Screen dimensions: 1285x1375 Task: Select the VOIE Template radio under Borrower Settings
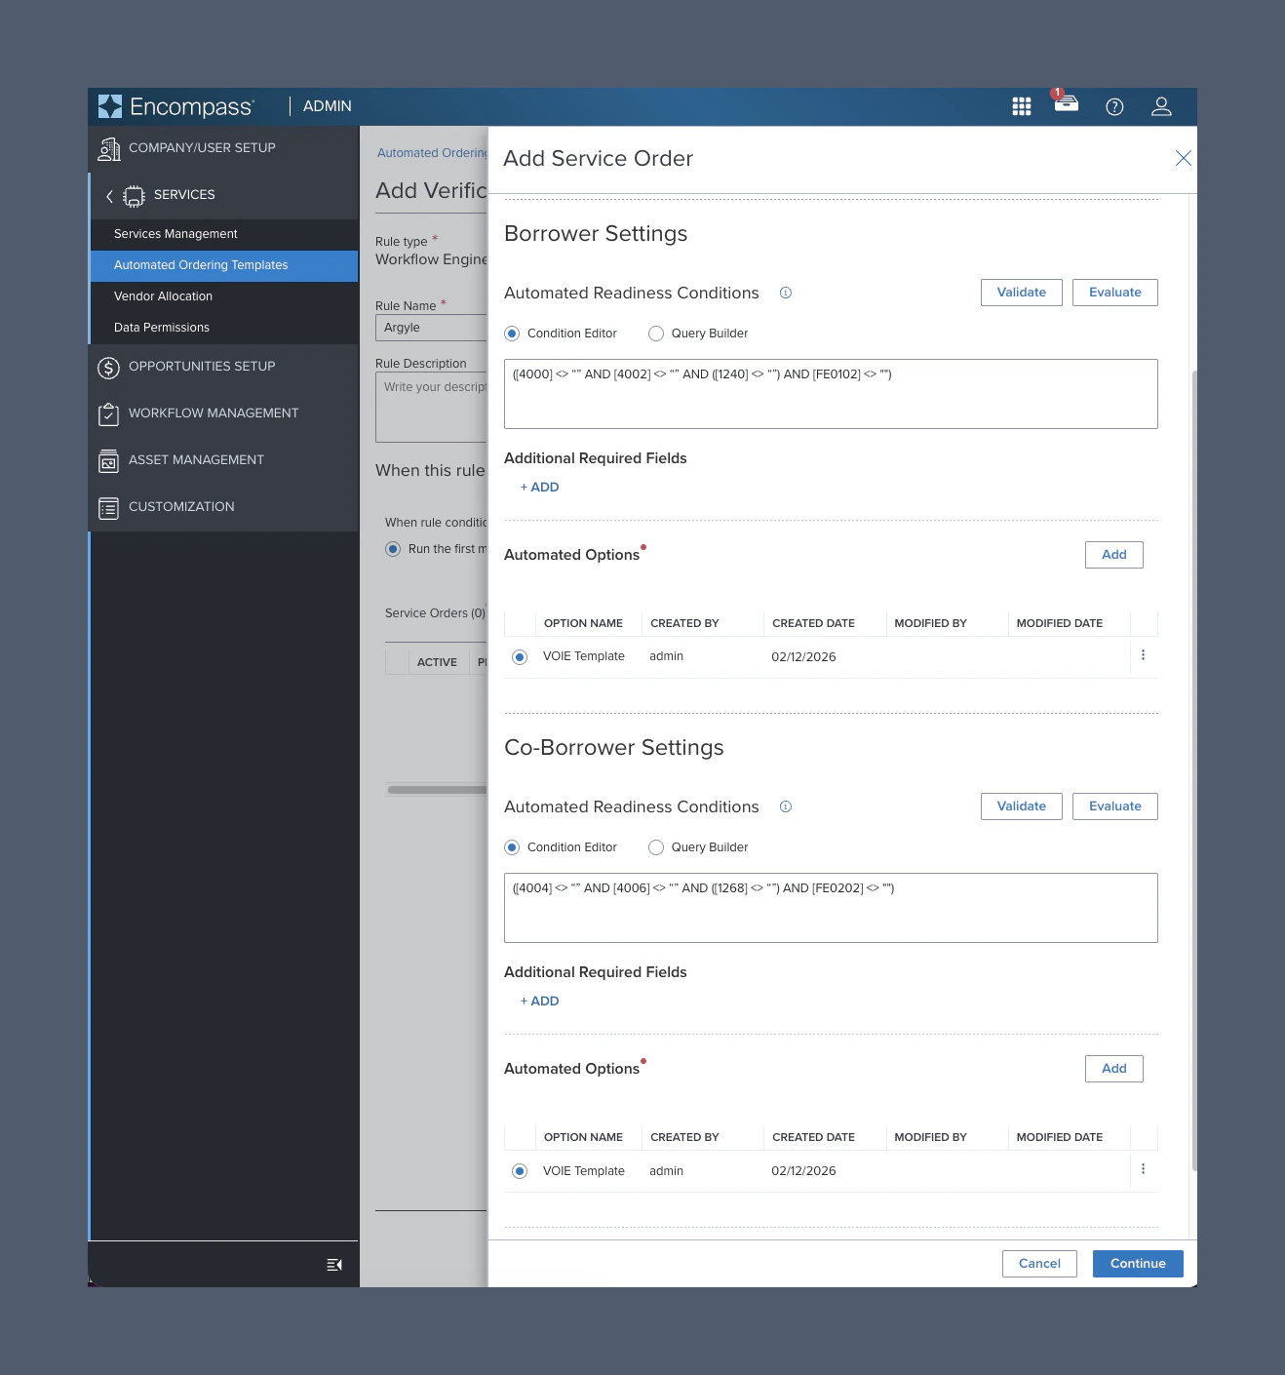(519, 656)
